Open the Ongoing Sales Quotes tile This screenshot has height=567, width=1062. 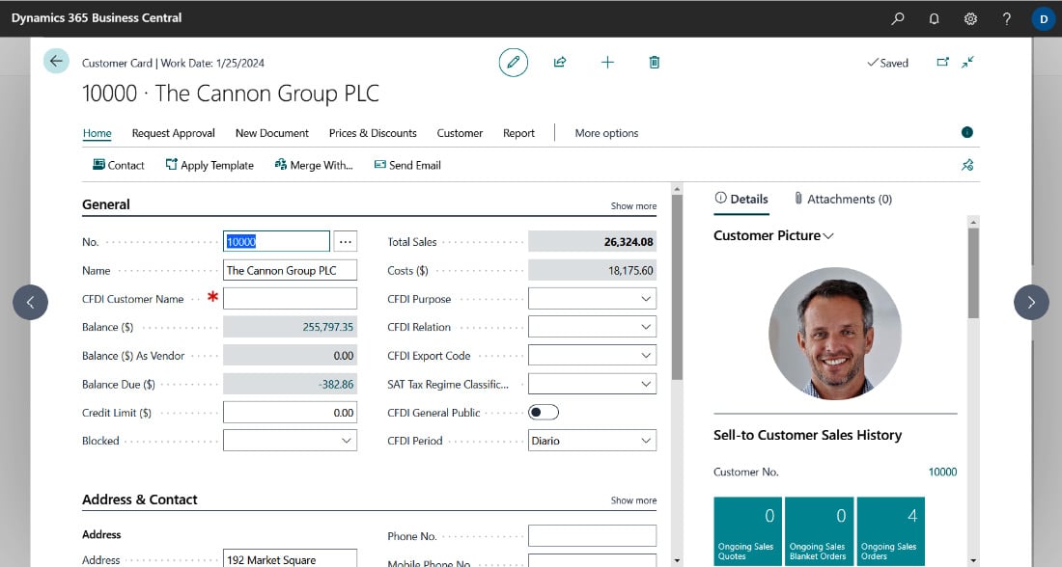(747, 531)
